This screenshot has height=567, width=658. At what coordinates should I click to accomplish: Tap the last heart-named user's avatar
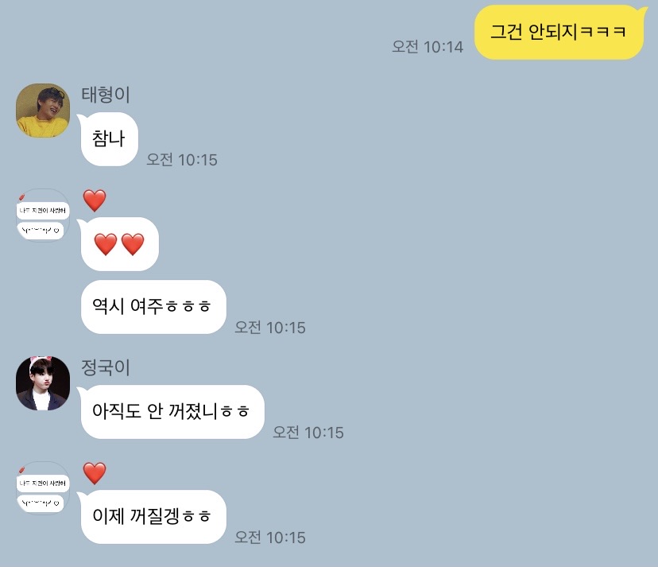pos(43,488)
